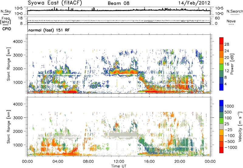Screen dimensions: 243x168
Task: Click gray segment of velocity colorbar
Action: point(221,127)
